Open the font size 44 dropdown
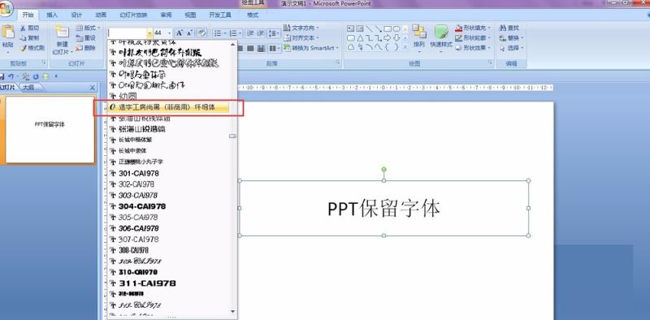Image resolution: width=650 pixels, height=320 pixels. (169, 32)
